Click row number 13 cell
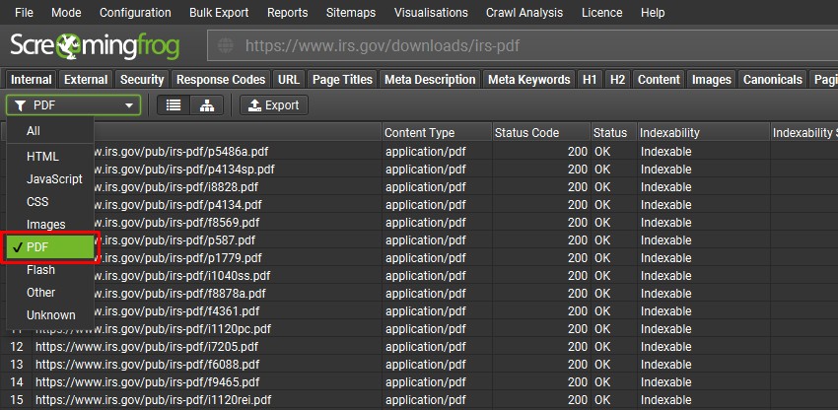This screenshot has height=410, width=838. [x=17, y=365]
